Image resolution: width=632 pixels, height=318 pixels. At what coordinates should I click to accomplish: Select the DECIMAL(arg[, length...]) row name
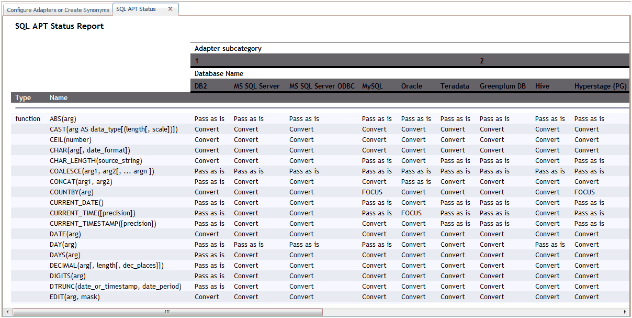(x=107, y=265)
